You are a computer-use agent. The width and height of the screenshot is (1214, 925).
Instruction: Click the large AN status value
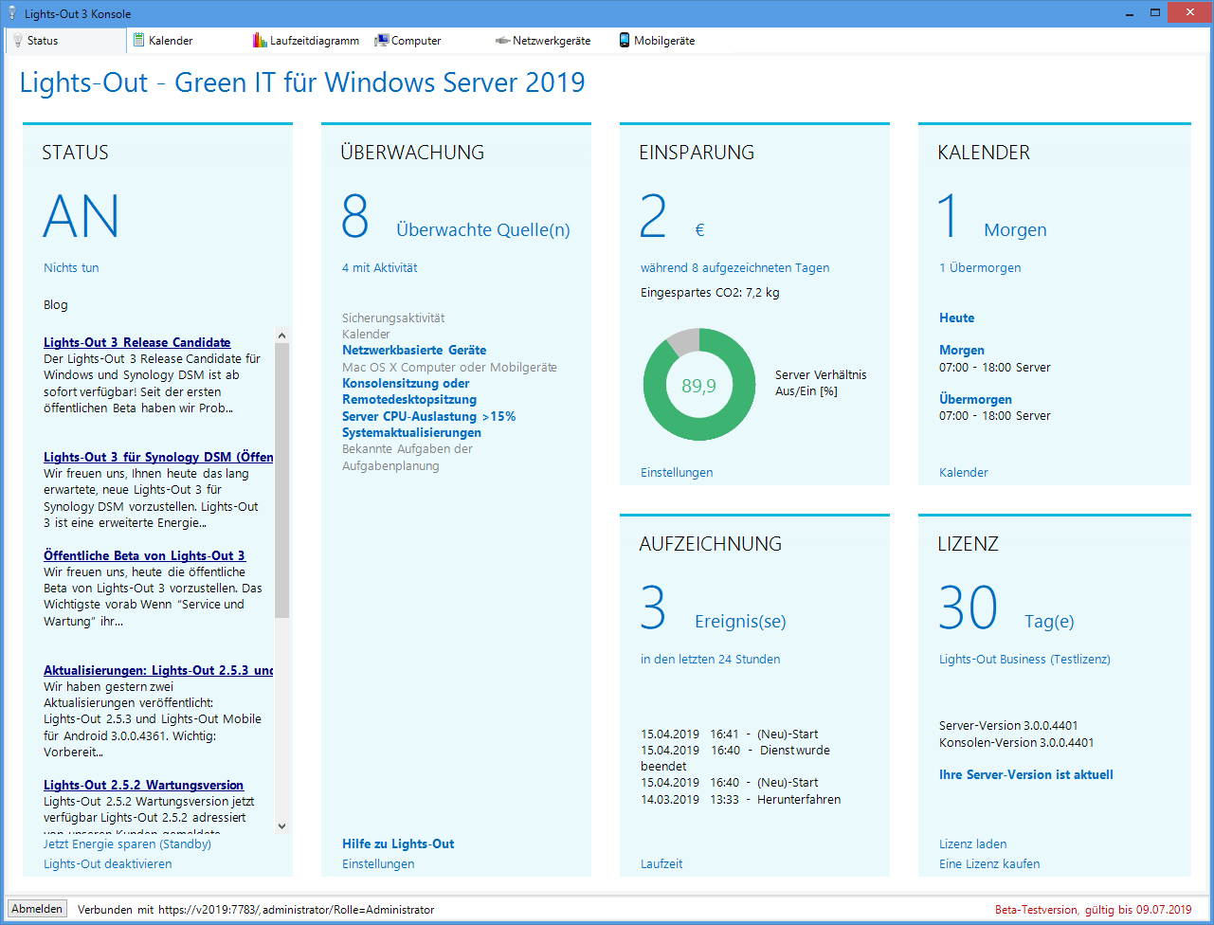pos(82,216)
